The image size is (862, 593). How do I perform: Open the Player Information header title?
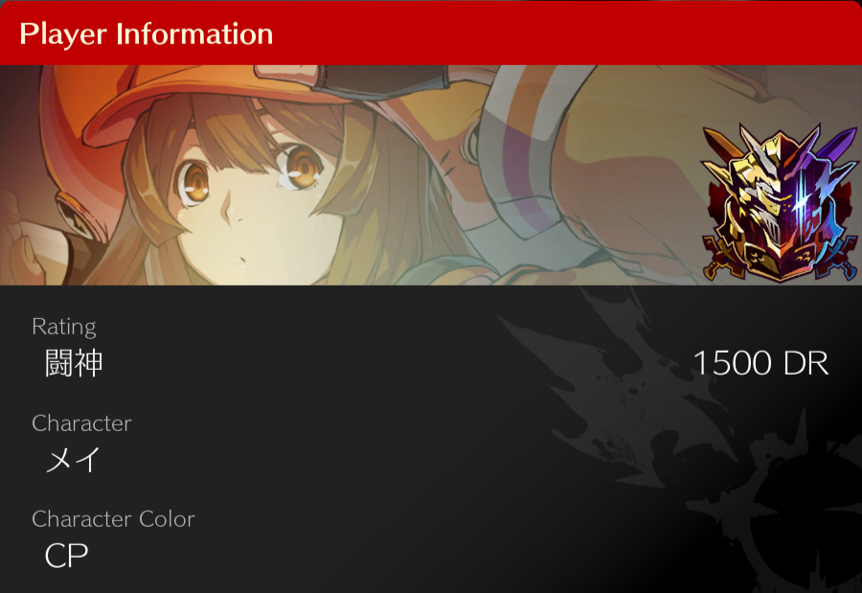147,34
